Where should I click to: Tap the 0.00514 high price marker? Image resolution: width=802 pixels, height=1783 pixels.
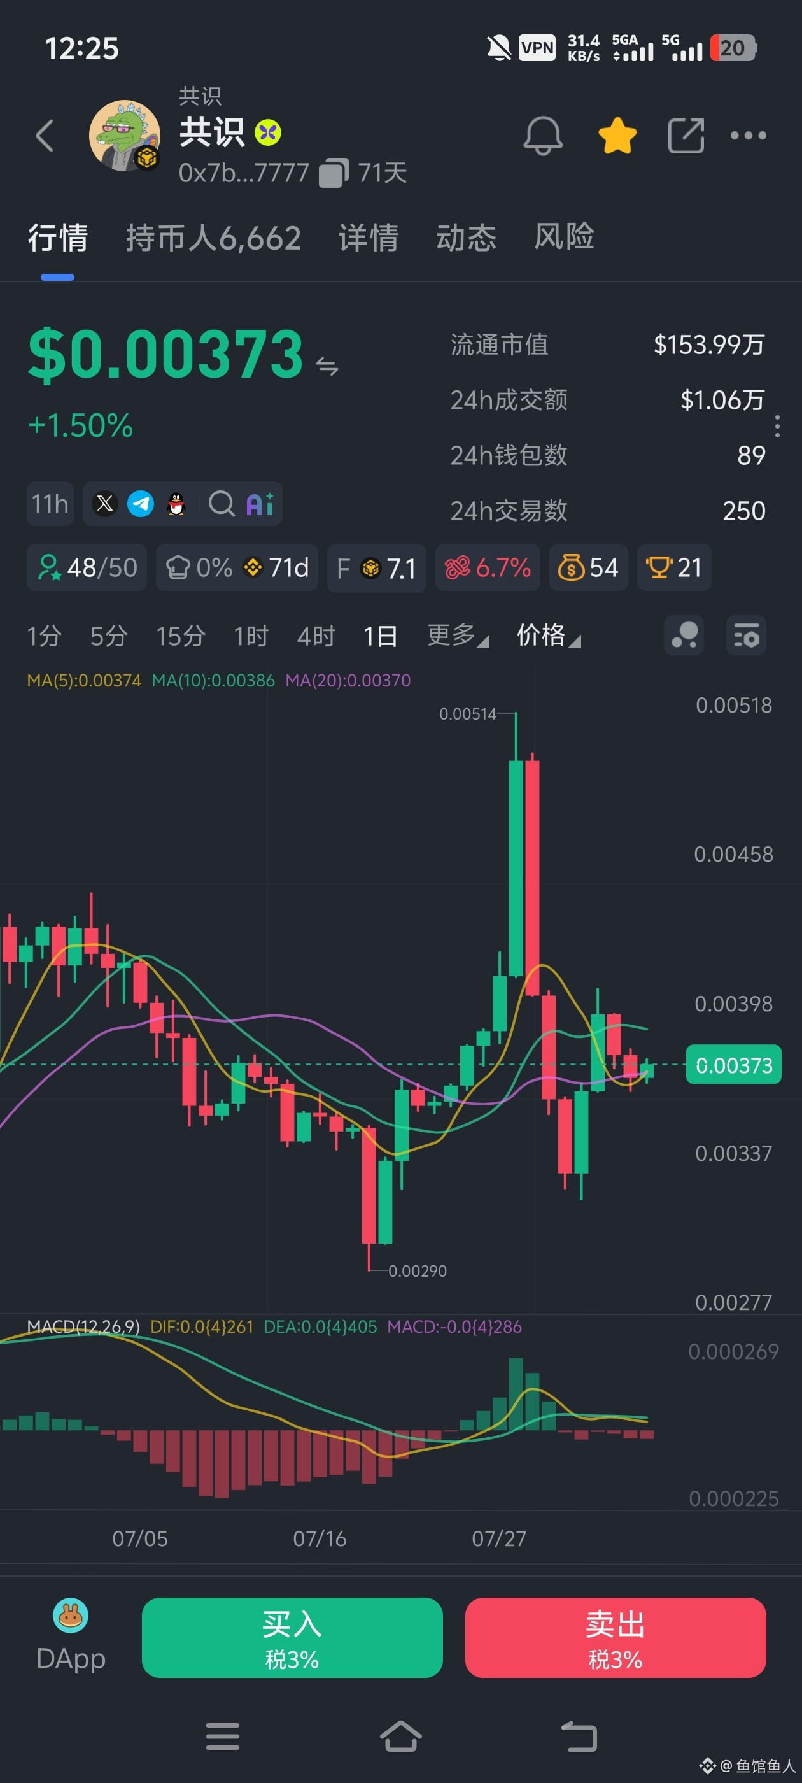(468, 714)
